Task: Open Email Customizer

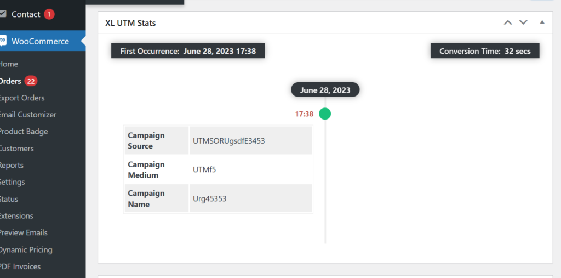Action: (27, 115)
